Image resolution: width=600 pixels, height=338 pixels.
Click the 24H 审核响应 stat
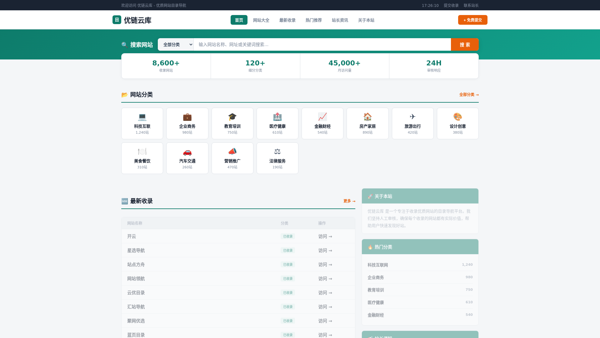(434, 66)
